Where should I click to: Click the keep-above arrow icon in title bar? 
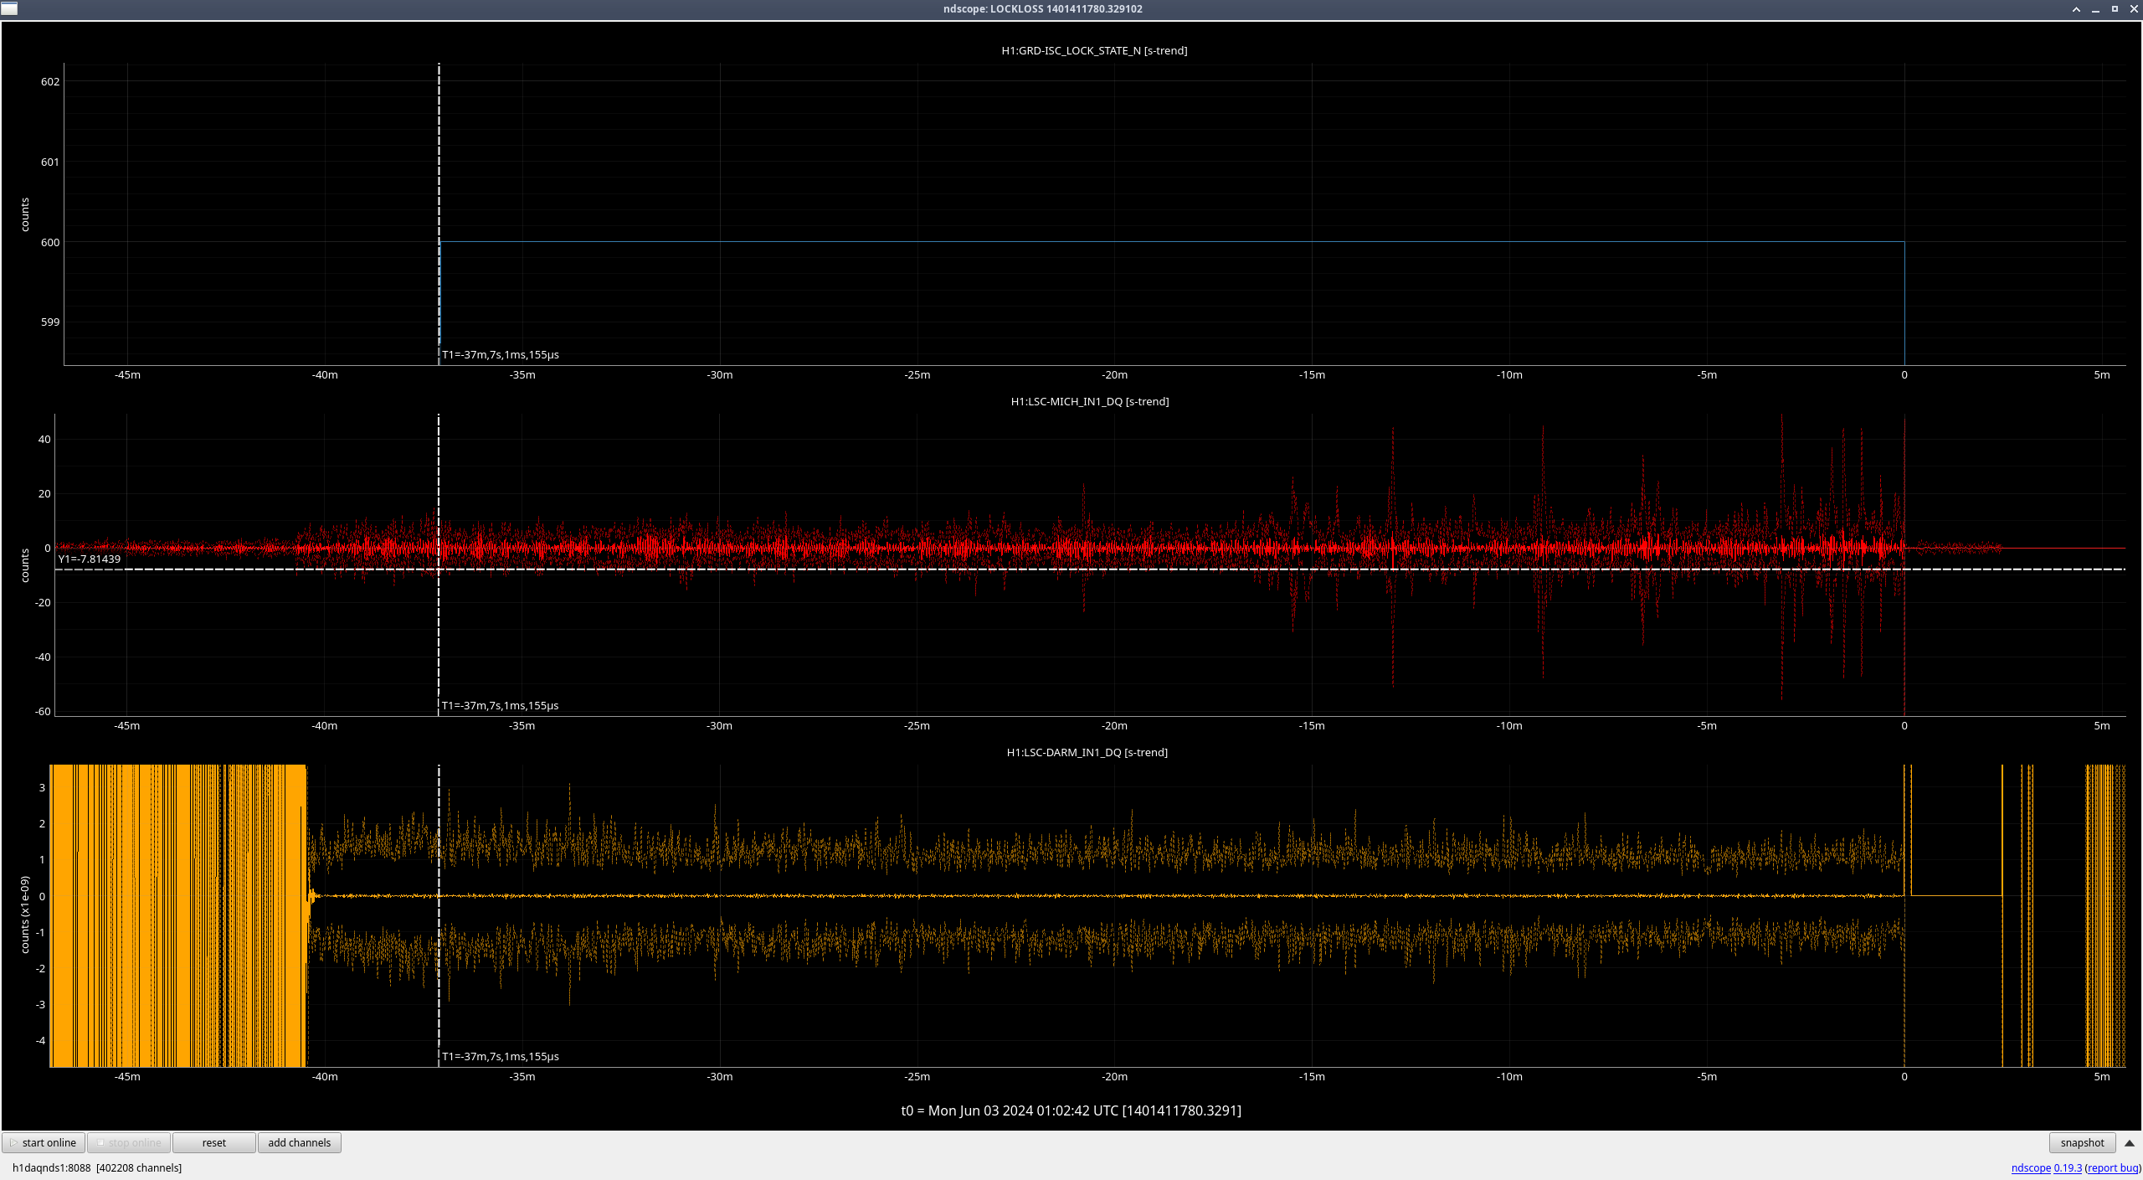tap(2076, 9)
